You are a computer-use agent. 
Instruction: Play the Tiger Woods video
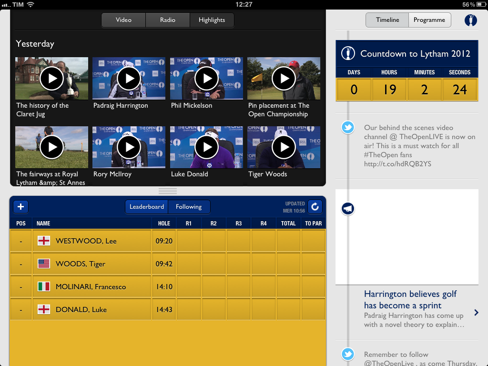(284, 147)
